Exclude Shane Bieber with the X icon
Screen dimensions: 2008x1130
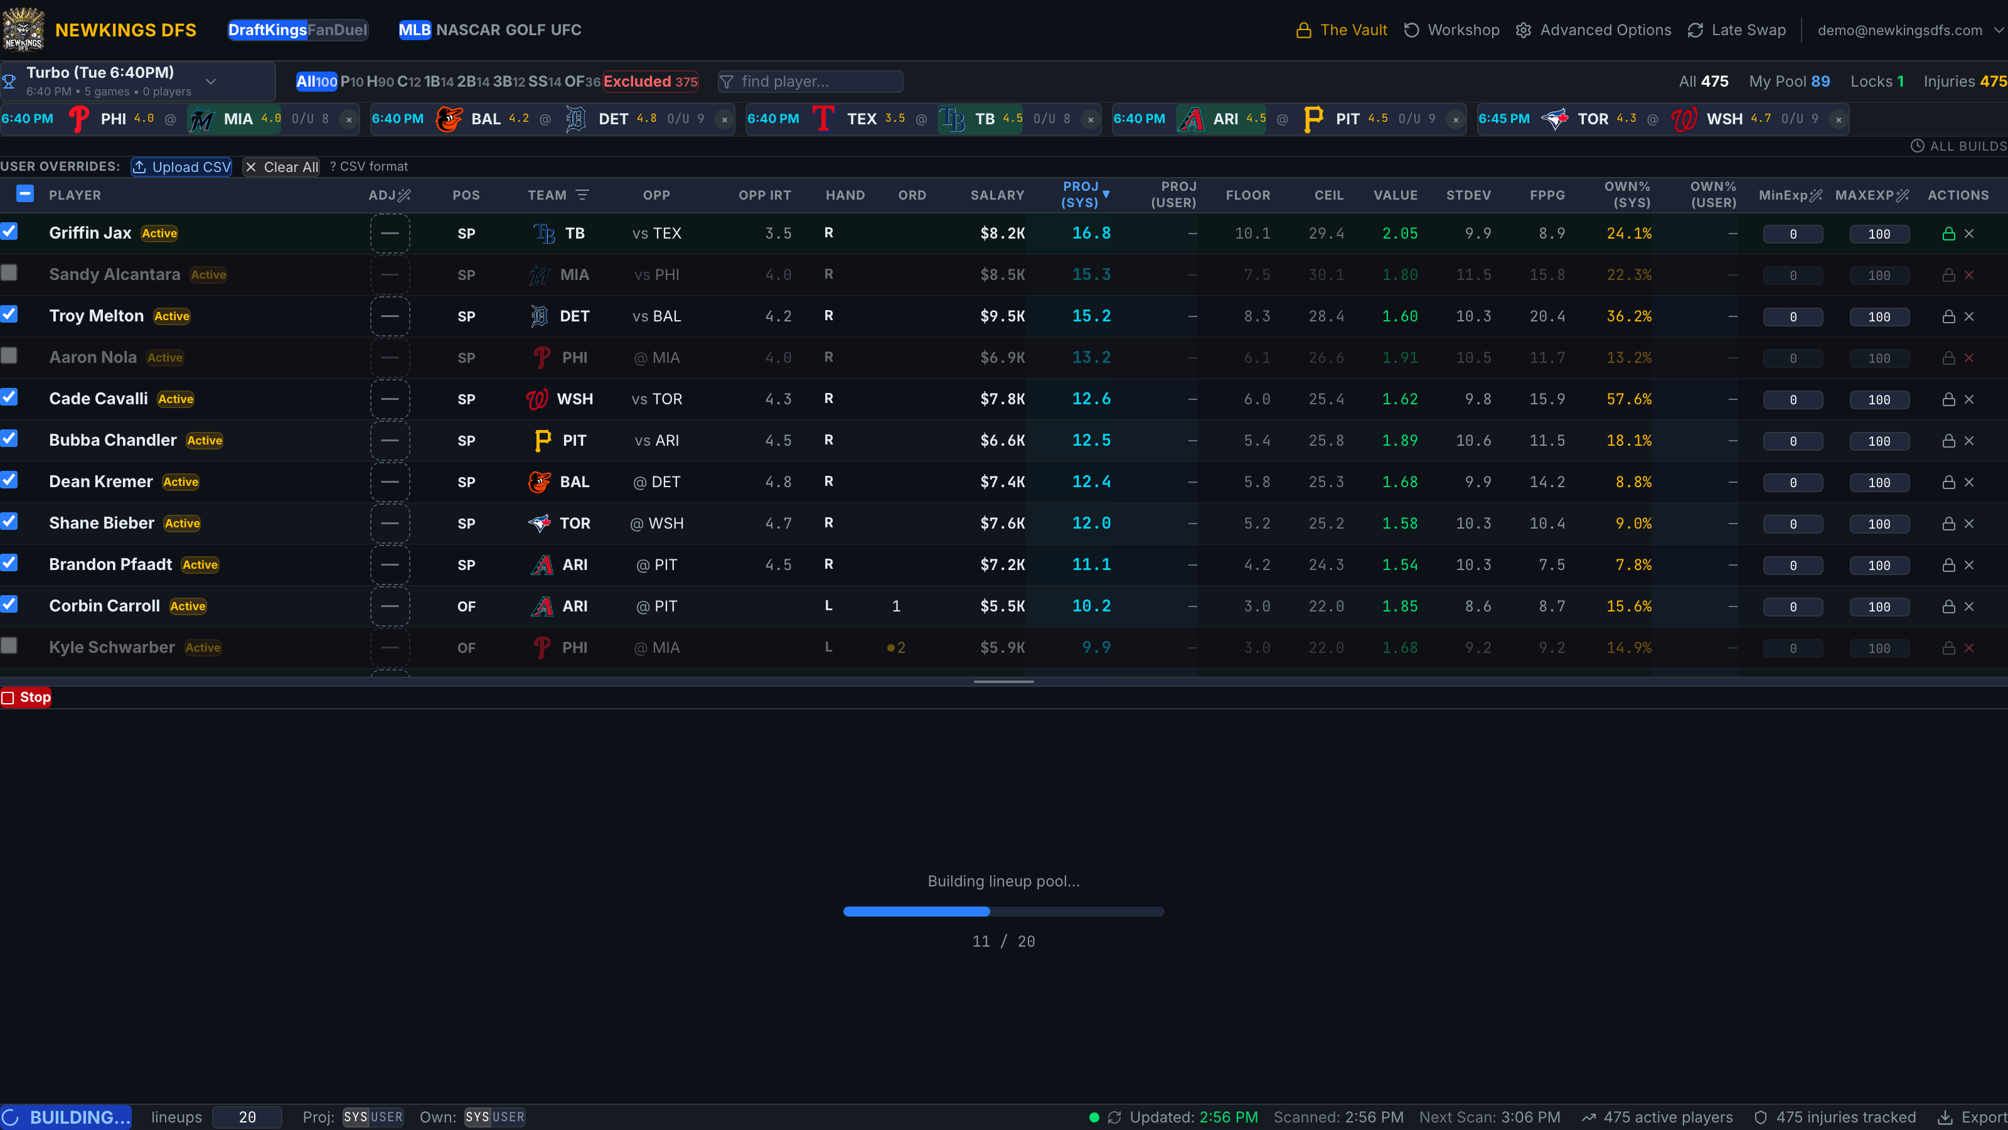click(x=1969, y=524)
